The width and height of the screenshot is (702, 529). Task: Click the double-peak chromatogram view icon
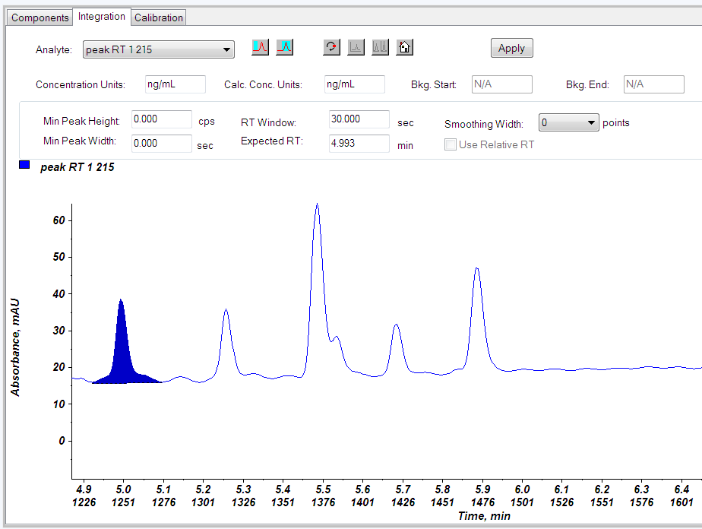click(x=380, y=47)
